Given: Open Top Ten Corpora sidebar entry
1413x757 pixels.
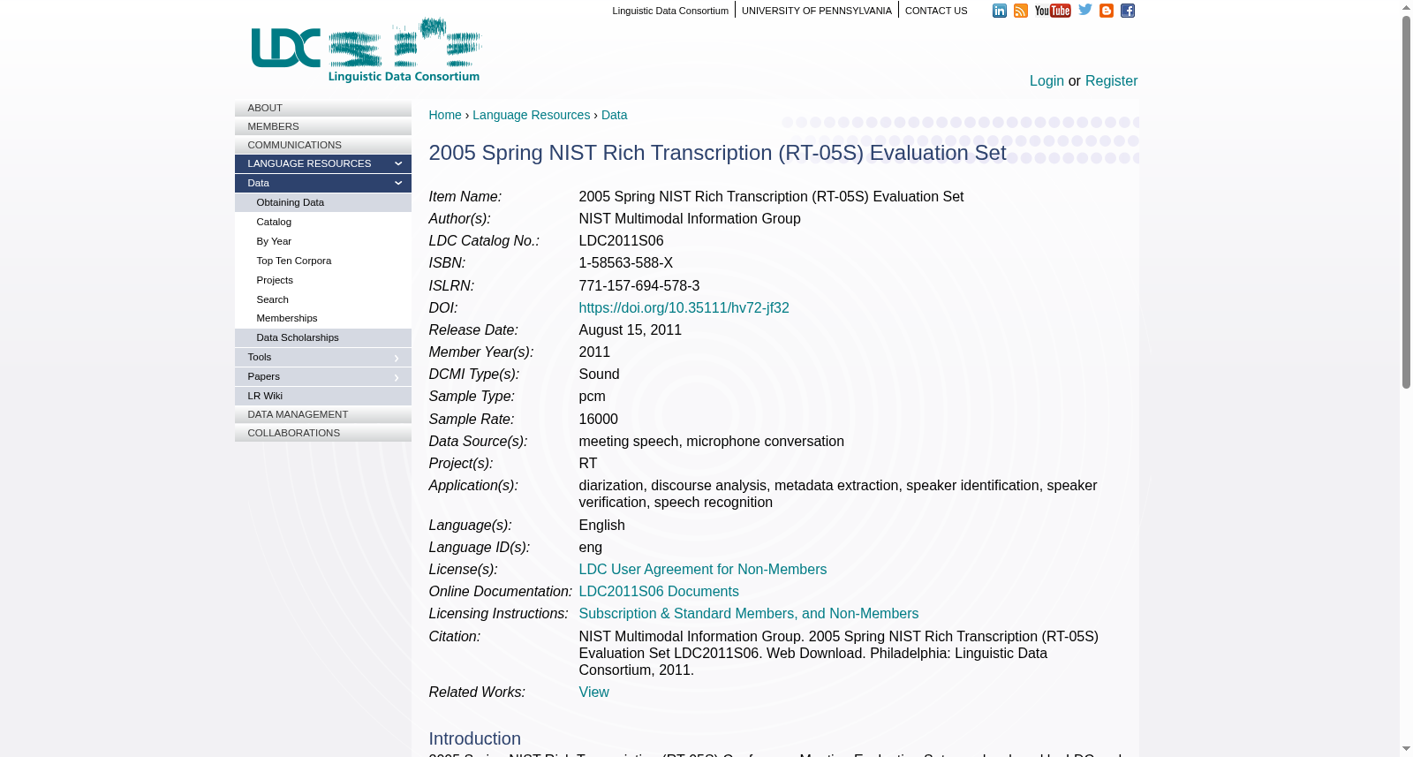Looking at the screenshot, I should 323,261.
